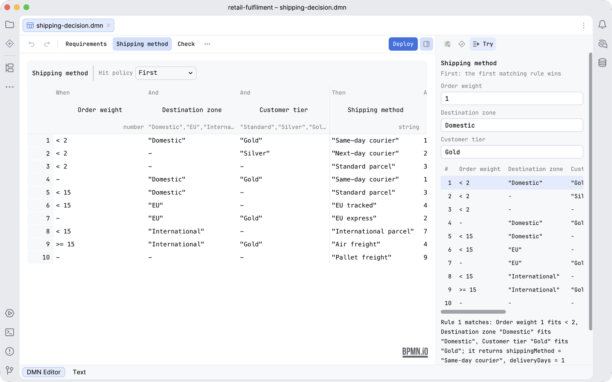Open the project folder sidebar icon
The width and height of the screenshot is (612, 382).
(x=10, y=25)
